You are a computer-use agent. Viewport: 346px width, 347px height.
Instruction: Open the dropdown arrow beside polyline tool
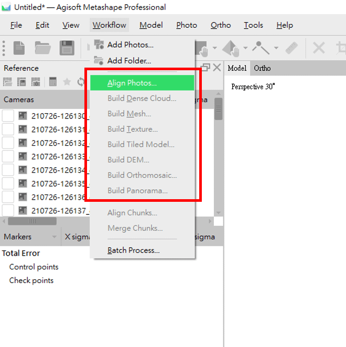(x=276, y=48)
